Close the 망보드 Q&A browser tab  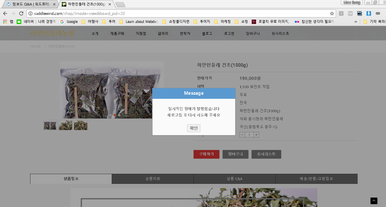click(54, 4)
